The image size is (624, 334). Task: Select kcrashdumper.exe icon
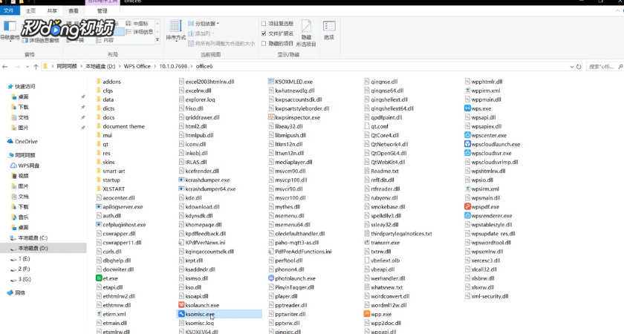pyautogui.click(x=181, y=180)
